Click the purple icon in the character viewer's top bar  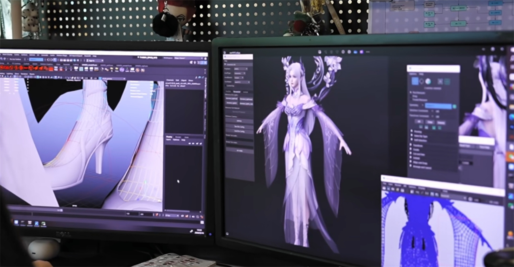tap(361, 52)
